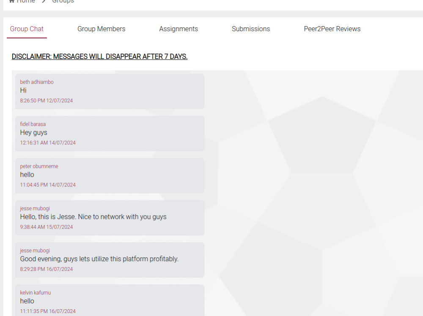The width and height of the screenshot is (423, 316).
Task: Click timestamp 12:16:31 AM 14/07/2024
Action: (48, 143)
